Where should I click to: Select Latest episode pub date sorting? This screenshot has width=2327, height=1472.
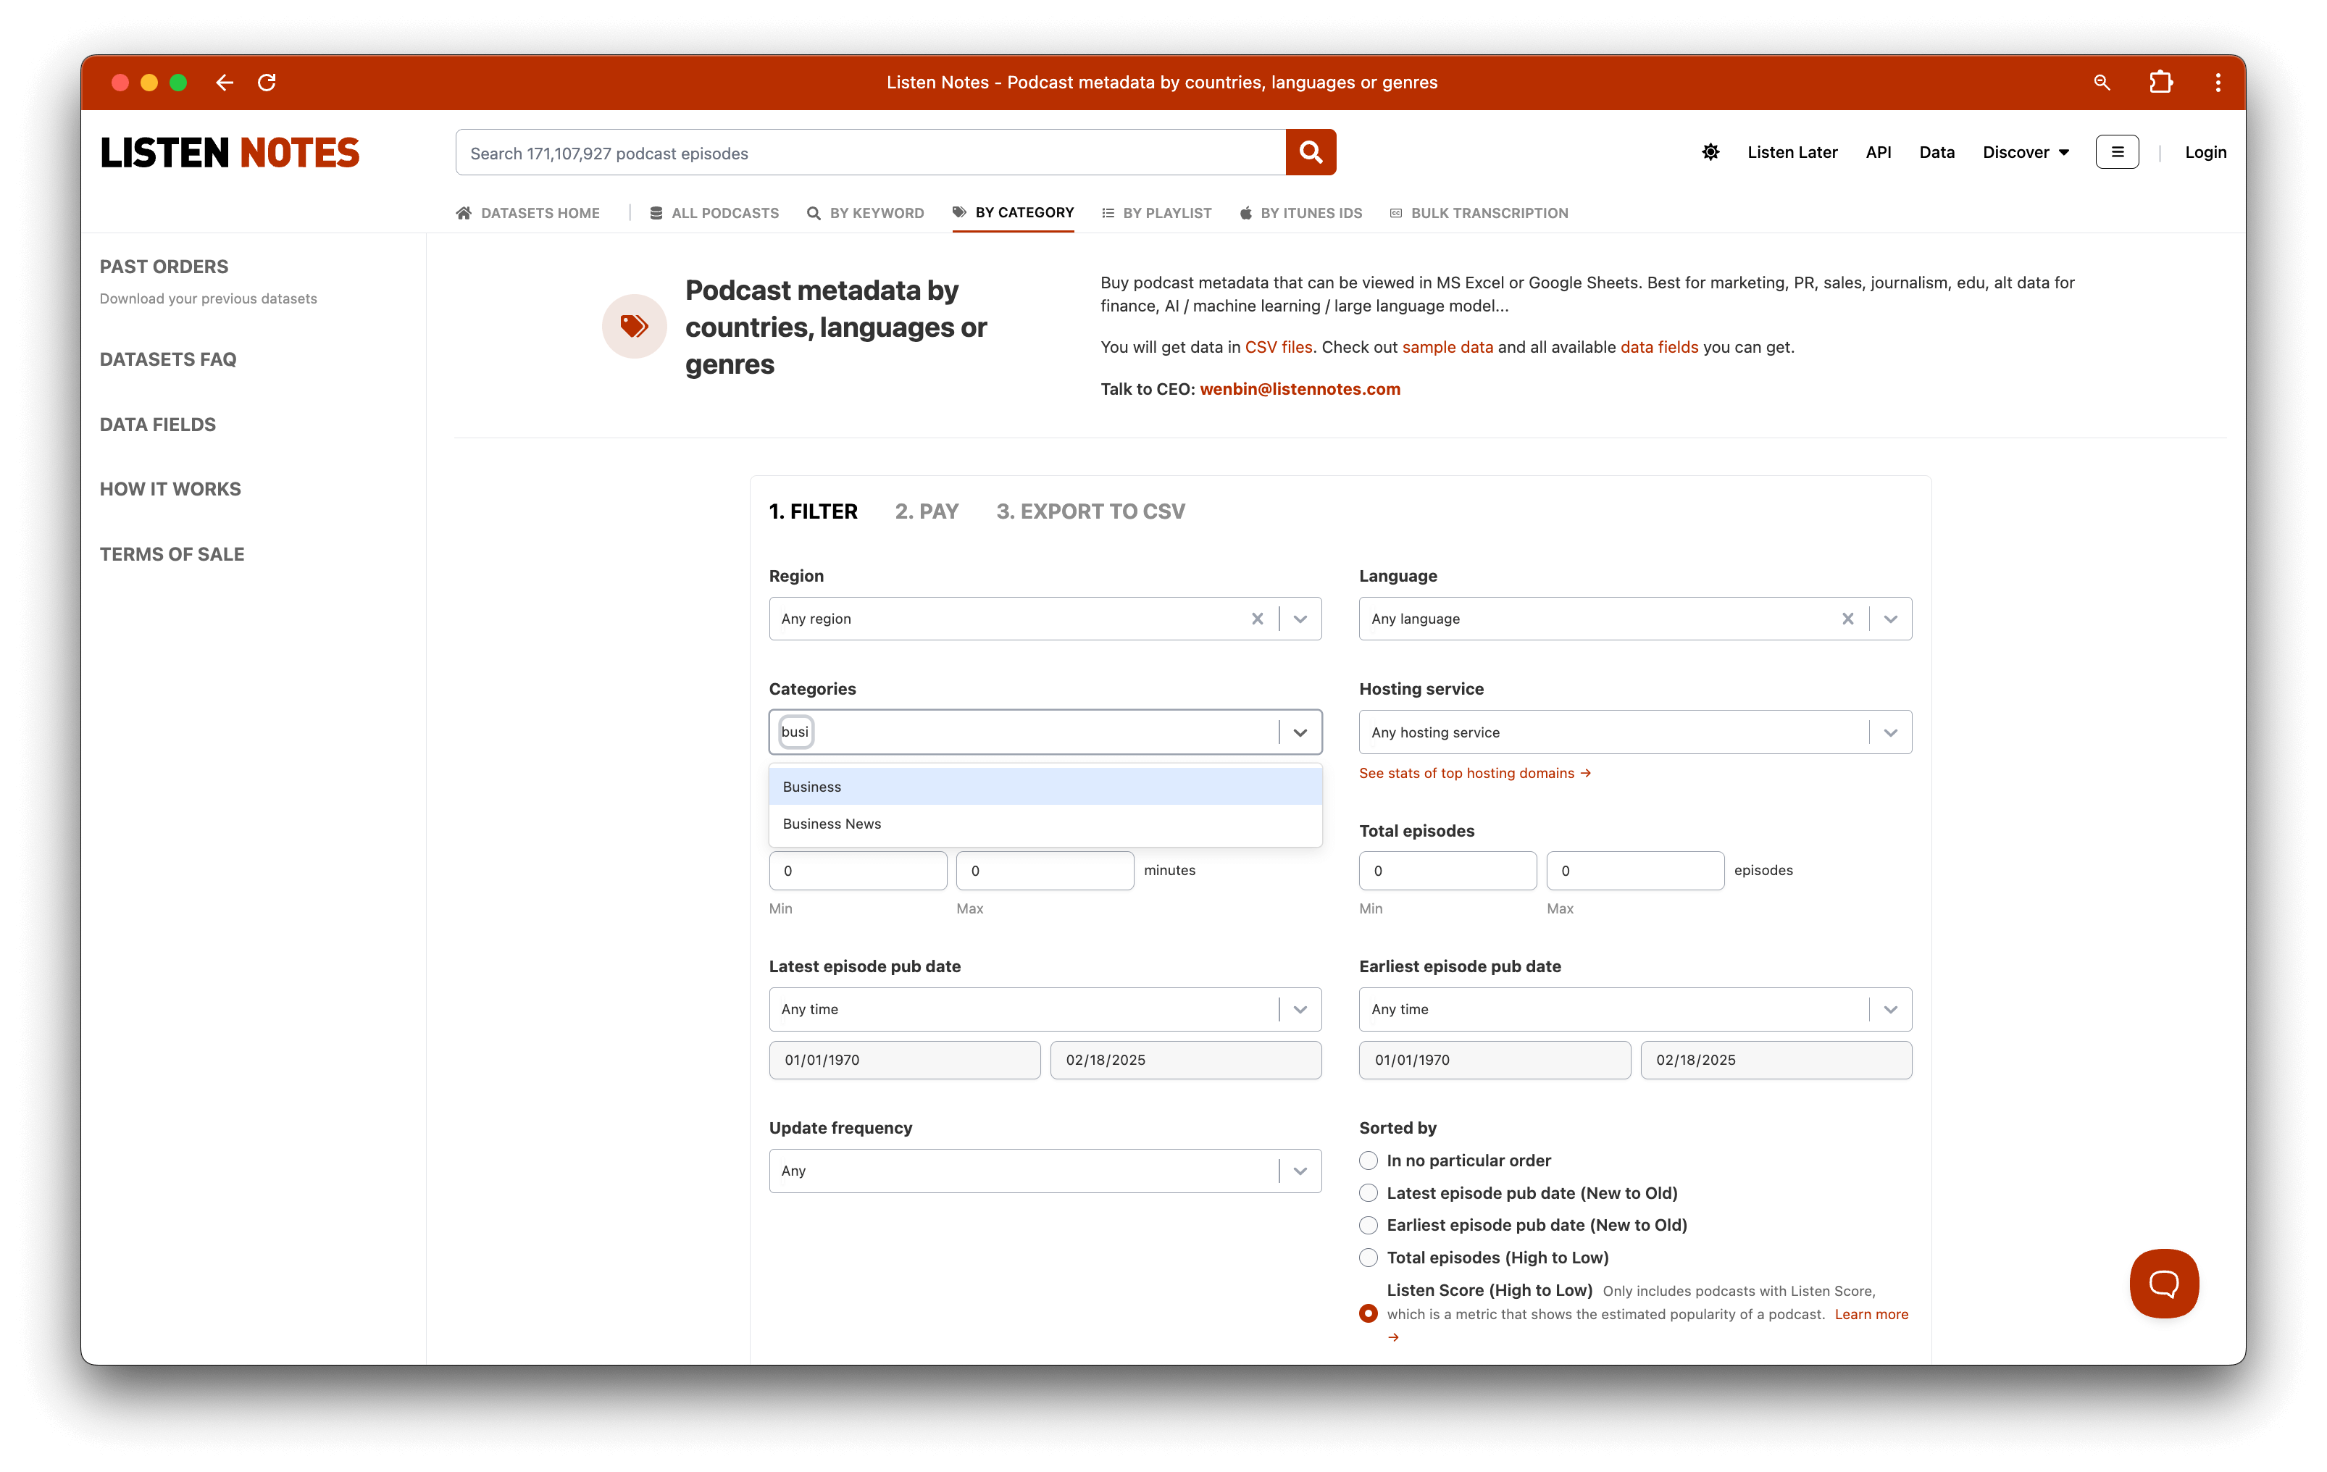[x=1367, y=1192]
